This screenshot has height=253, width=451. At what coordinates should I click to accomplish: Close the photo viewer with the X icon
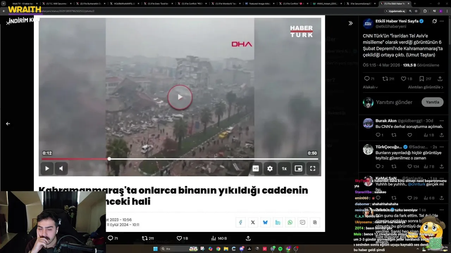click(x=8, y=23)
